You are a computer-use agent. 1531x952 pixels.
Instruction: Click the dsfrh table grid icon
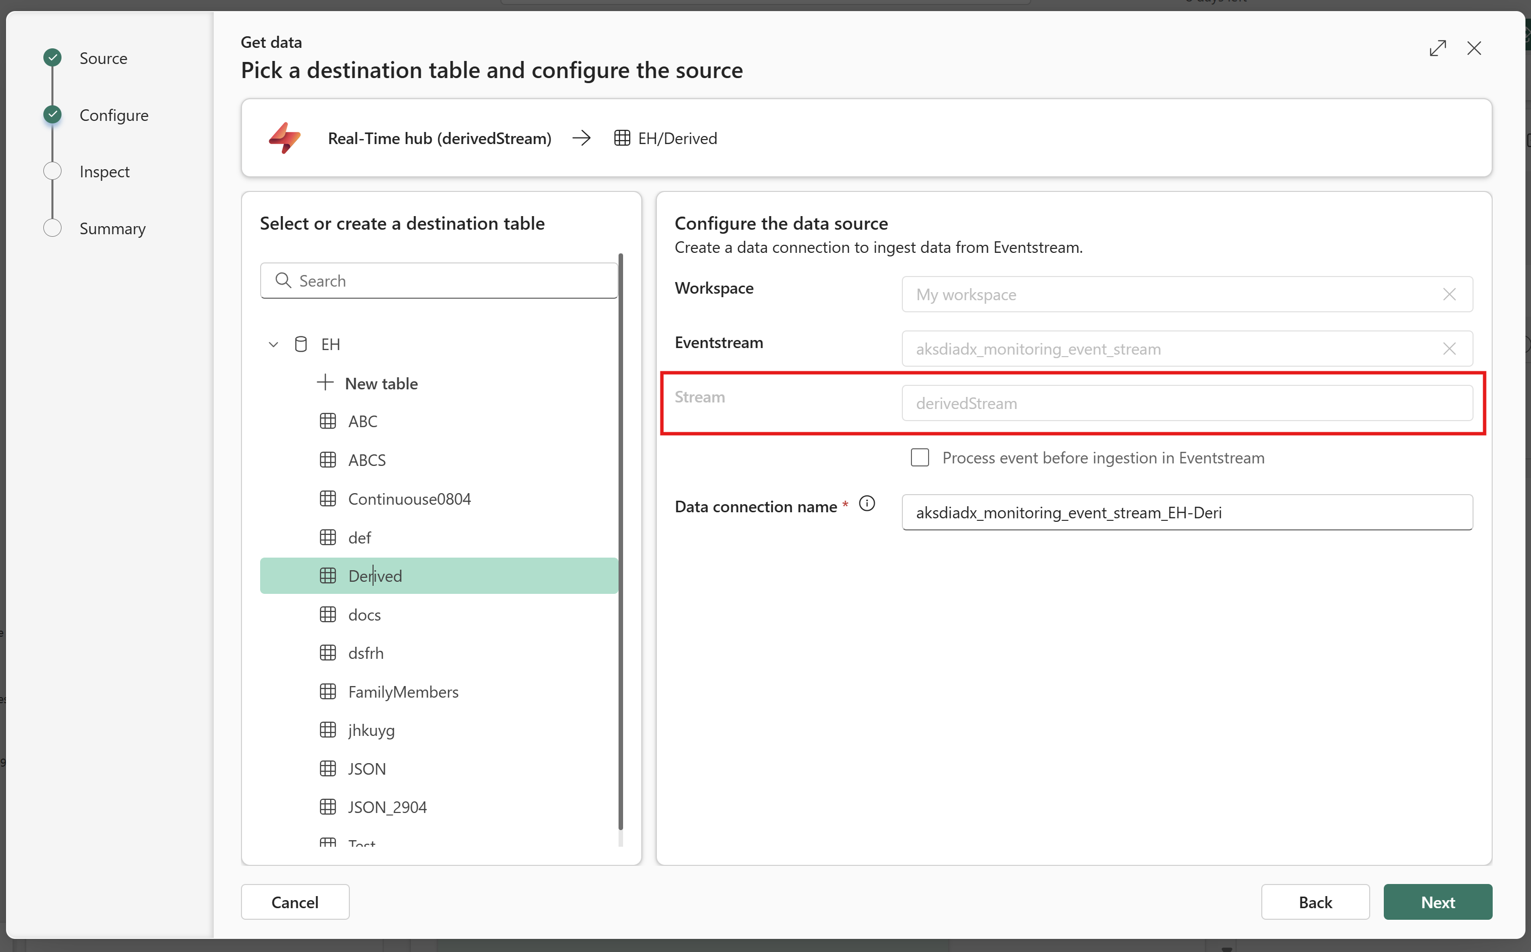click(x=328, y=653)
